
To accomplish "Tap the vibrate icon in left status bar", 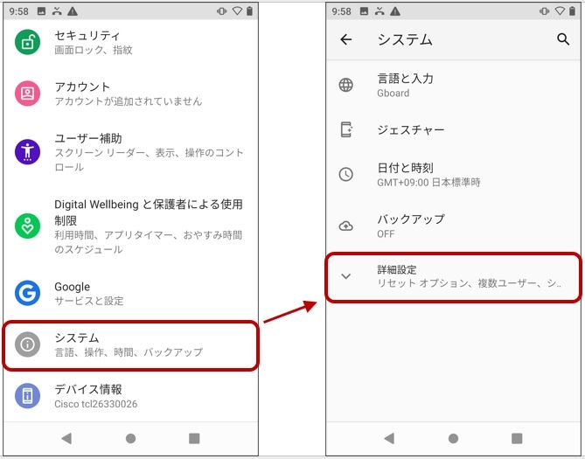I will 221,11.
